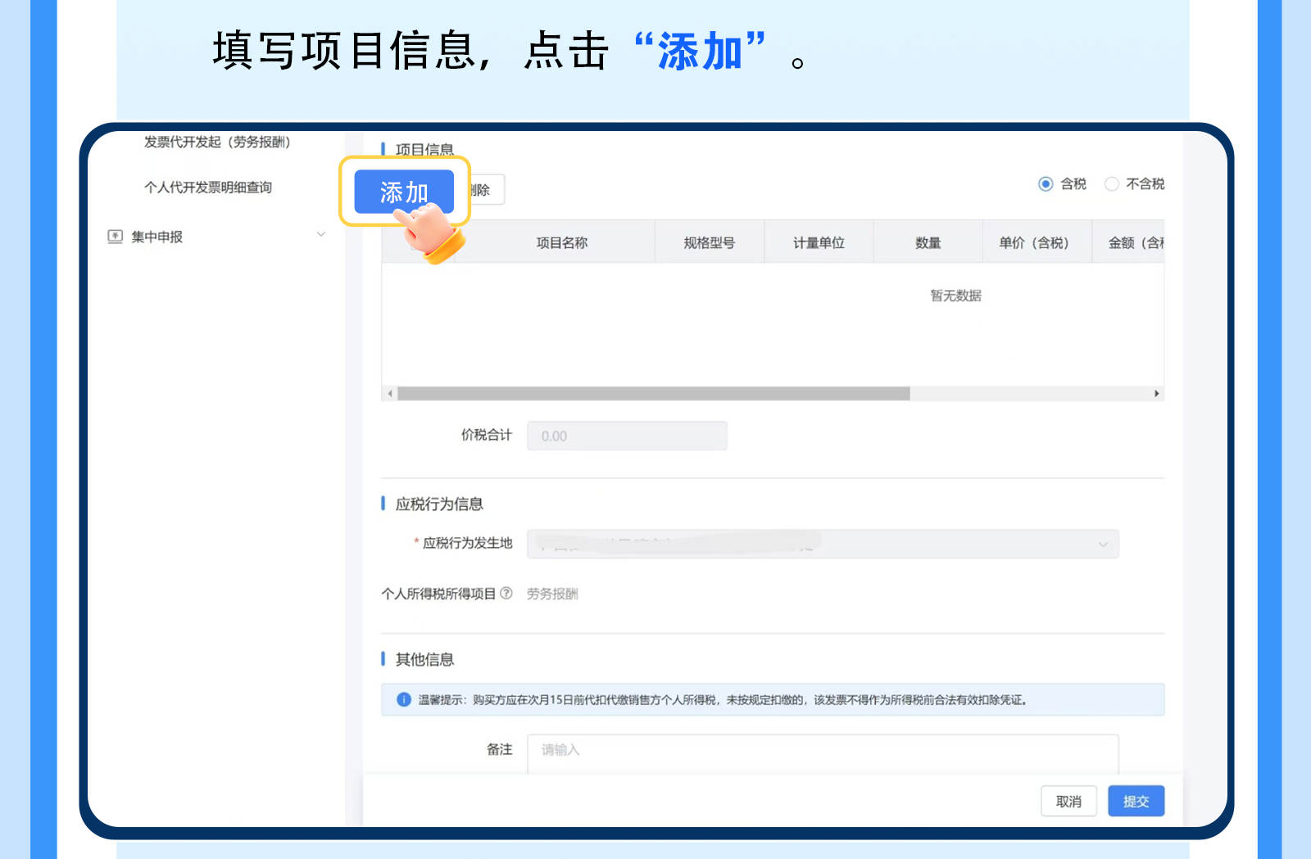
Task: Click the table scrollbar right arrow
Action: click(x=1156, y=394)
